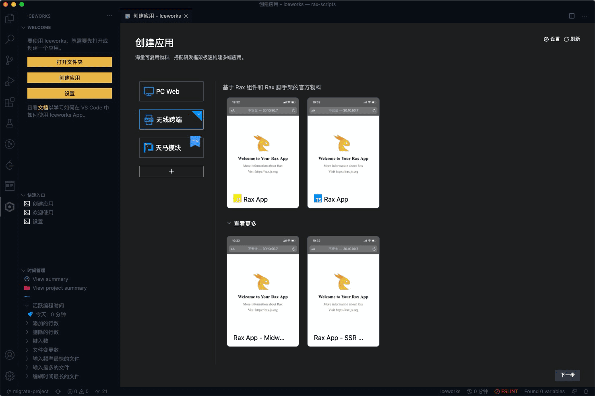
Task: Open Manage gear icon in activity bar
Action: tap(10, 376)
